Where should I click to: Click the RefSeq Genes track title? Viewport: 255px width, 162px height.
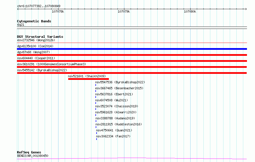click(x=29, y=152)
